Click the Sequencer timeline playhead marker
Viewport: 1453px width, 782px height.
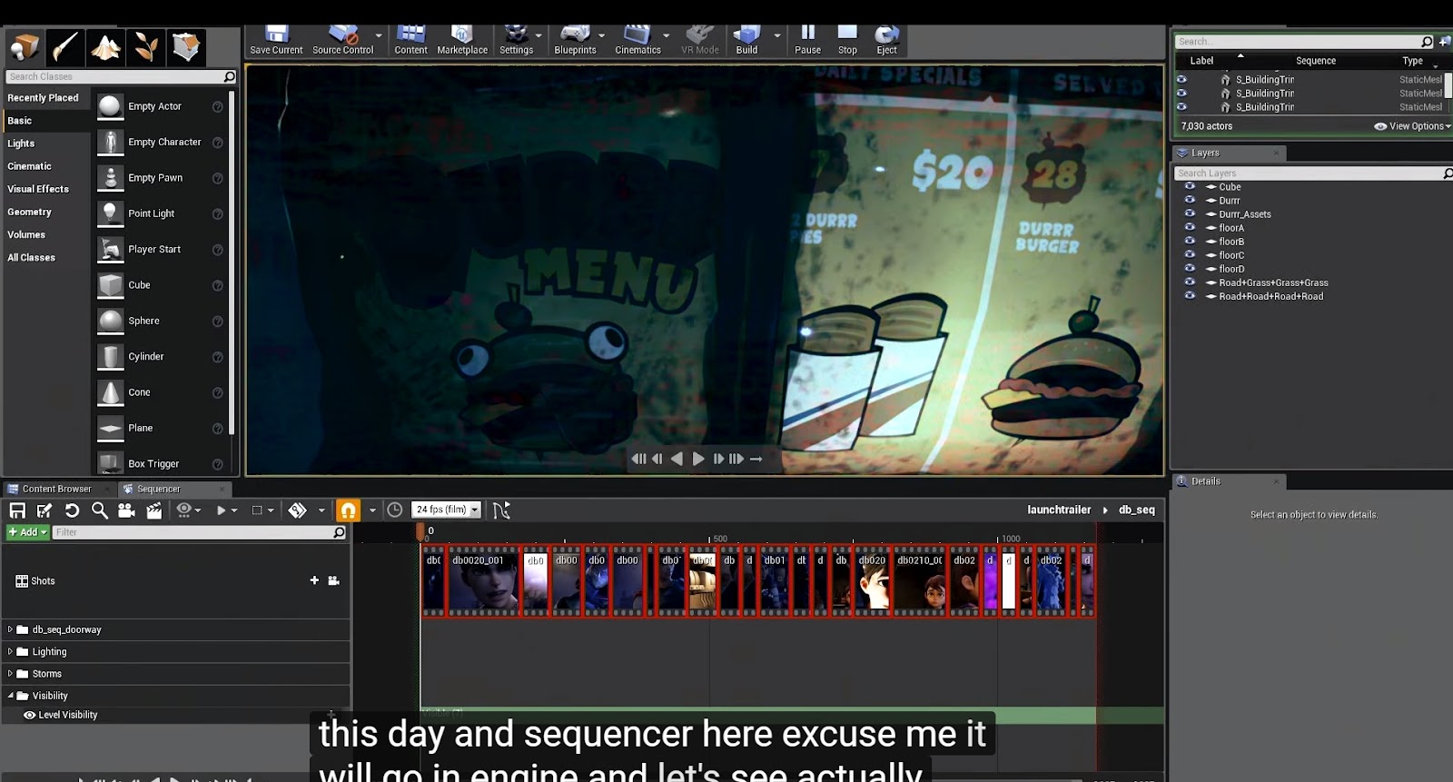(420, 530)
